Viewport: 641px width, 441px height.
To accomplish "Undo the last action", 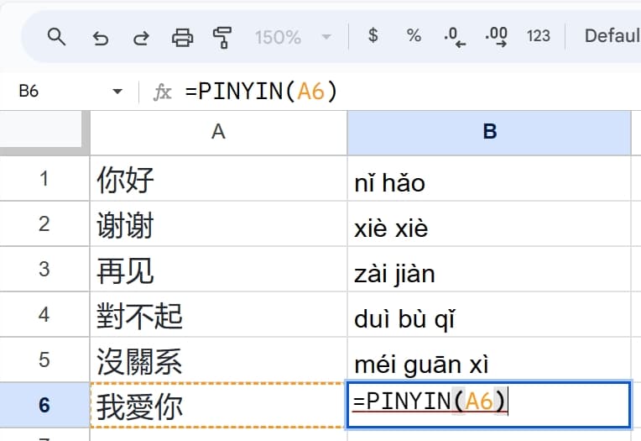I will [x=101, y=36].
